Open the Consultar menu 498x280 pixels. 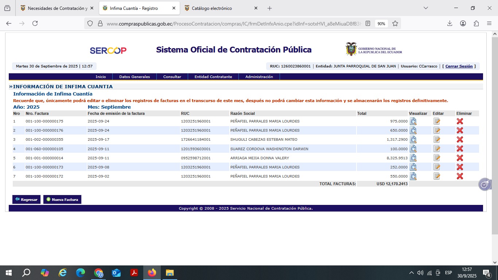coord(172,77)
